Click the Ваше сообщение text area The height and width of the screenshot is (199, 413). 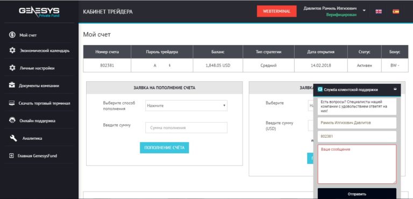click(x=357, y=164)
